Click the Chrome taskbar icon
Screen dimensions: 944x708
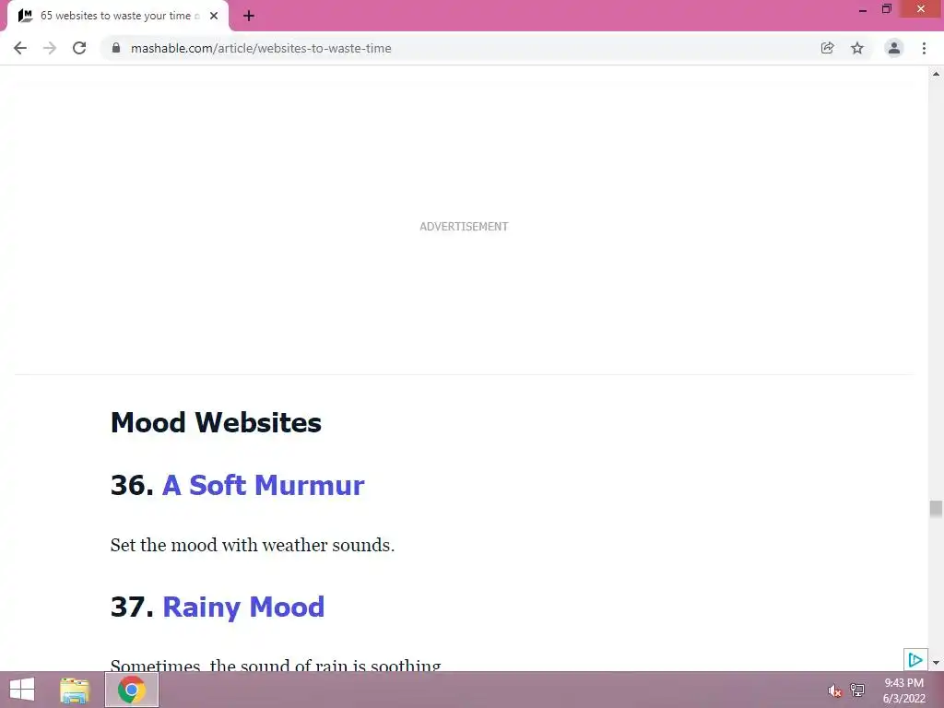click(132, 690)
